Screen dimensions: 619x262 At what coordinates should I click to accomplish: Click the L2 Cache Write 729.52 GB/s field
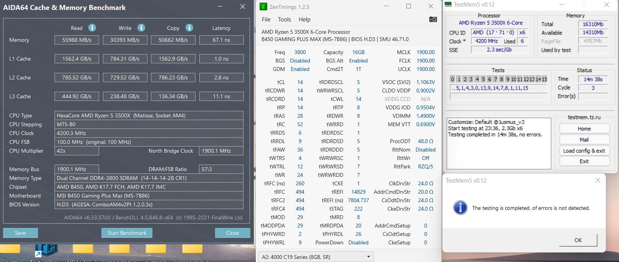(125, 77)
